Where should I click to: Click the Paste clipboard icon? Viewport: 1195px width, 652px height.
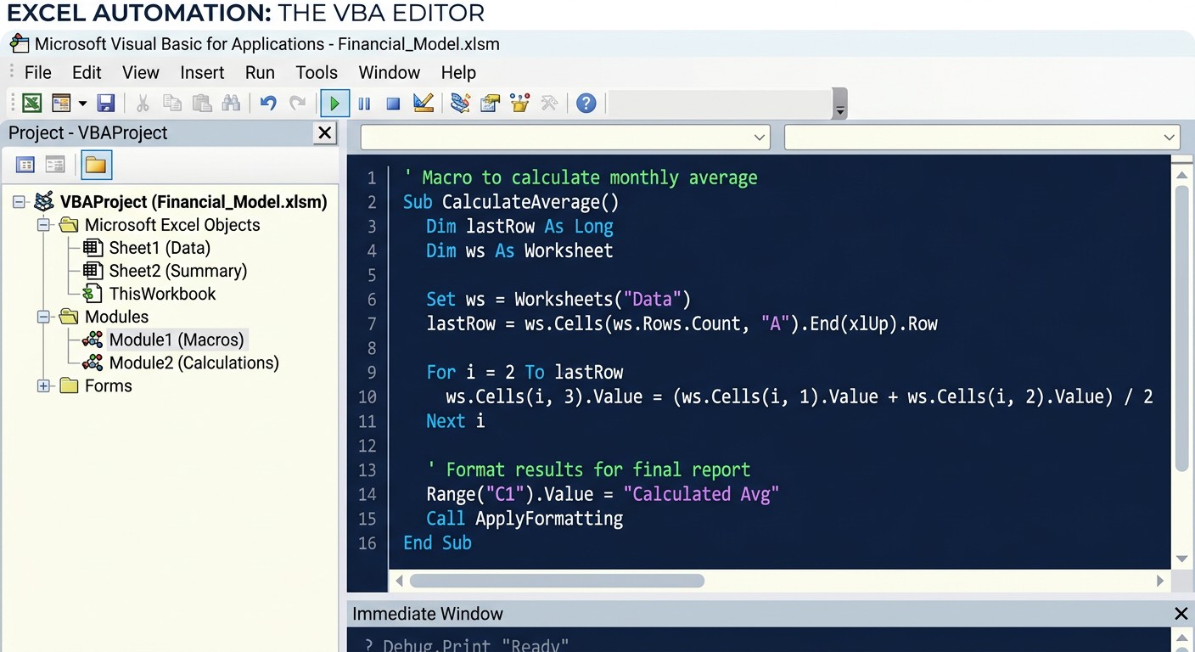click(x=202, y=104)
